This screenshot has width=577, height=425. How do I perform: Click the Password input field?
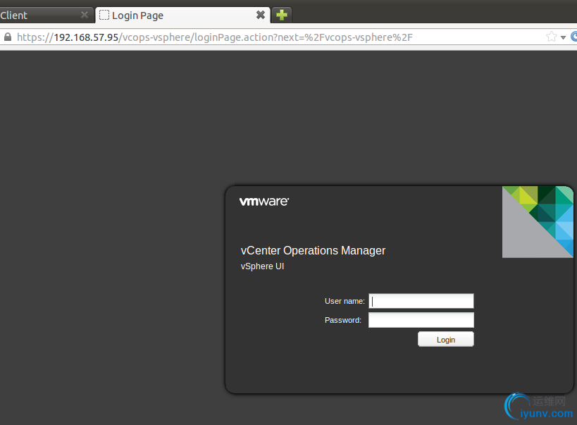(x=421, y=320)
